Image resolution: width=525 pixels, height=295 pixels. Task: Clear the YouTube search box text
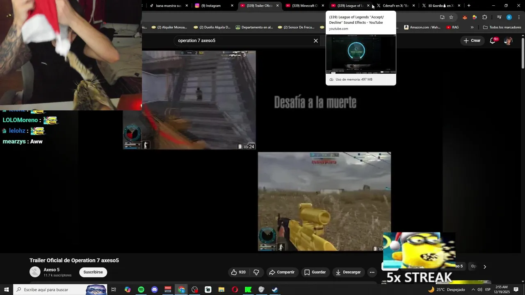coord(316,41)
